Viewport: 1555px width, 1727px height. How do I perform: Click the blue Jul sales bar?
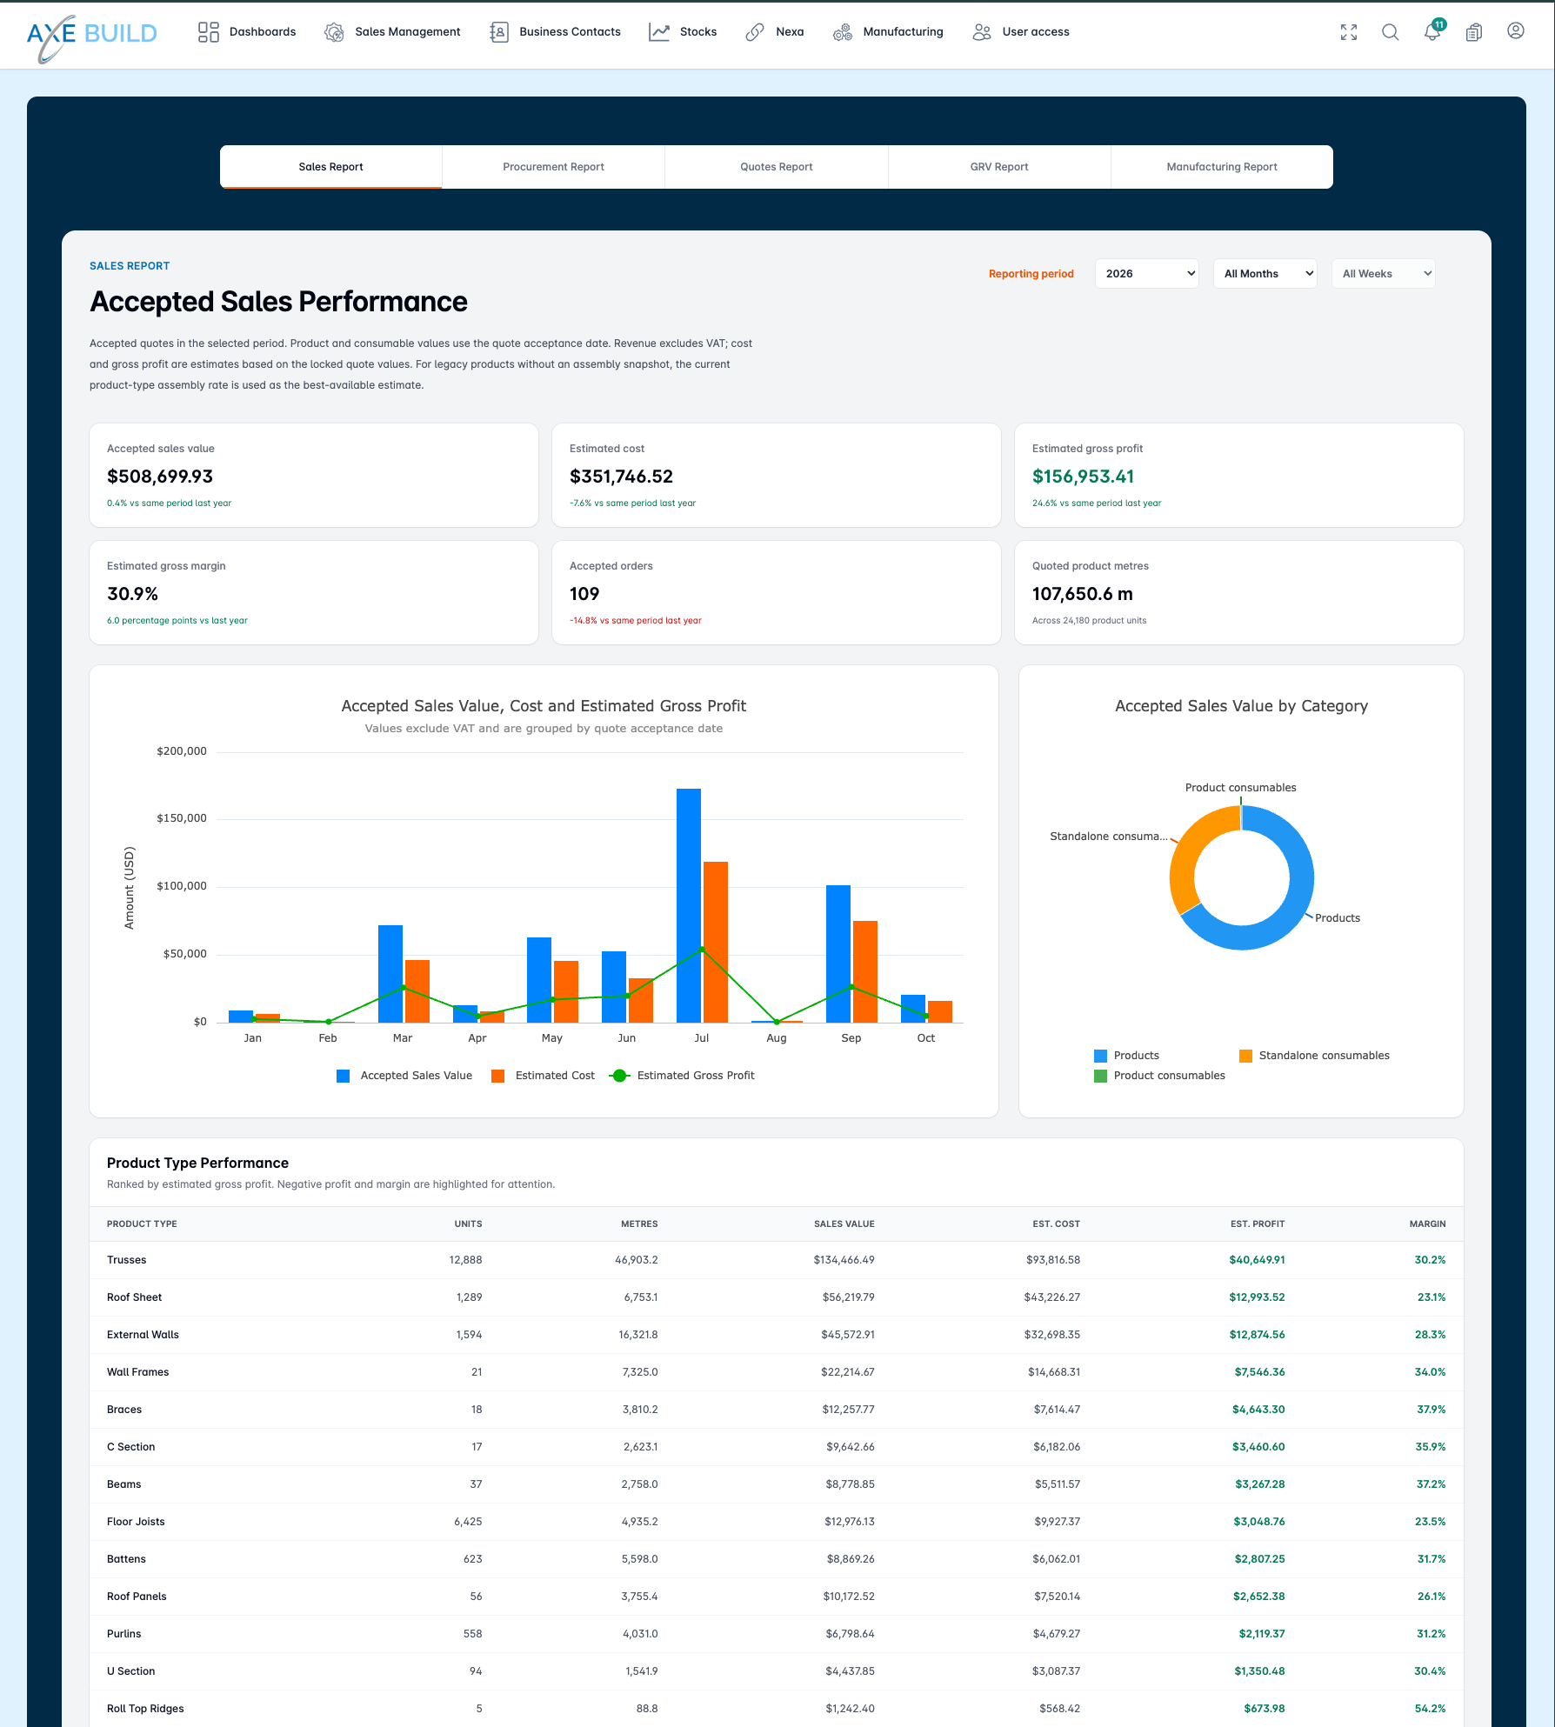689,904
